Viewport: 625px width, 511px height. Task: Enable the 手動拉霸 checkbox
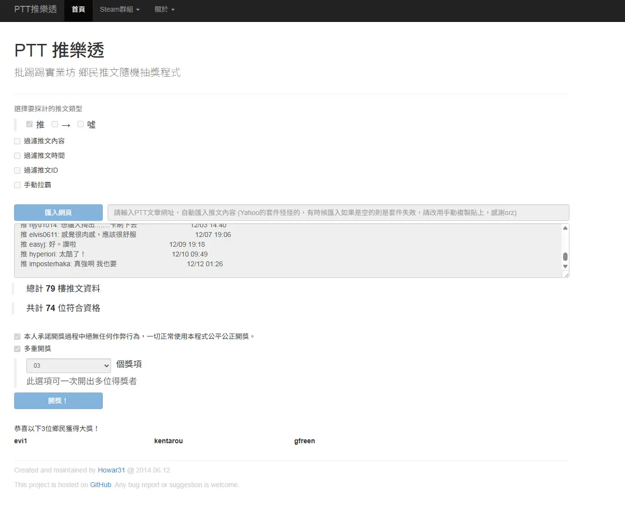[x=18, y=185]
